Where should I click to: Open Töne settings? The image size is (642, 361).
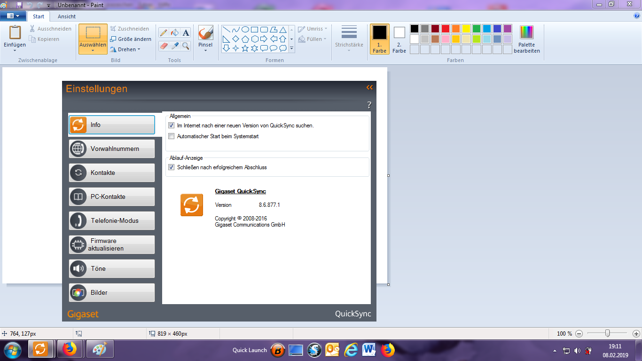pyautogui.click(x=112, y=269)
